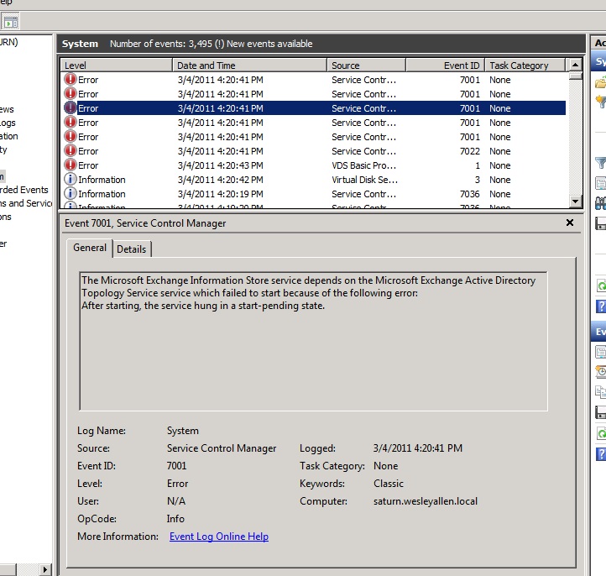This screenshot has height=576, width=606.
Task: Click the error icon on Event ID 7022 row
Action: (x=71, y=151)
